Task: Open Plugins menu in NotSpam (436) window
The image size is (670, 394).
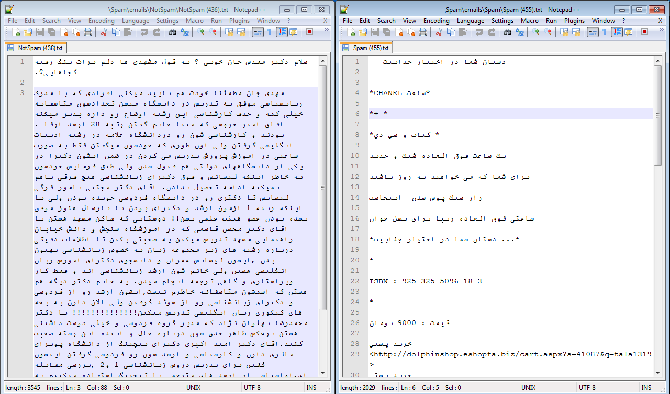Action: (239, 21)
